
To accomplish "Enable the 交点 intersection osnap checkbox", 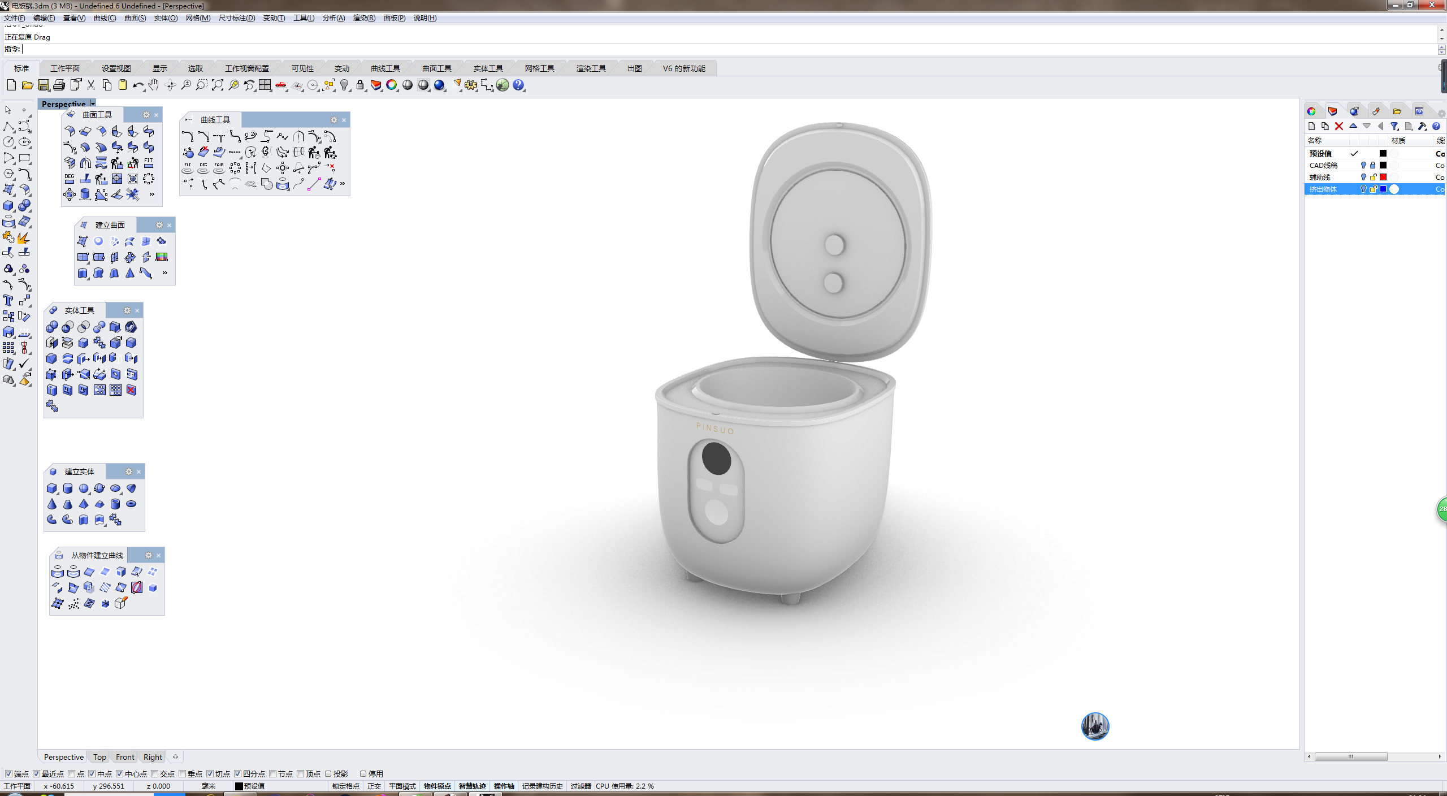I will [154, 774].
